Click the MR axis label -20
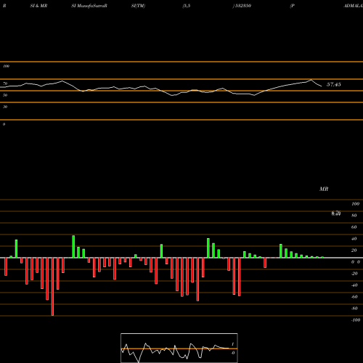Image resolution: width=363 pixels, height=363 pixels. coord(354,274)
